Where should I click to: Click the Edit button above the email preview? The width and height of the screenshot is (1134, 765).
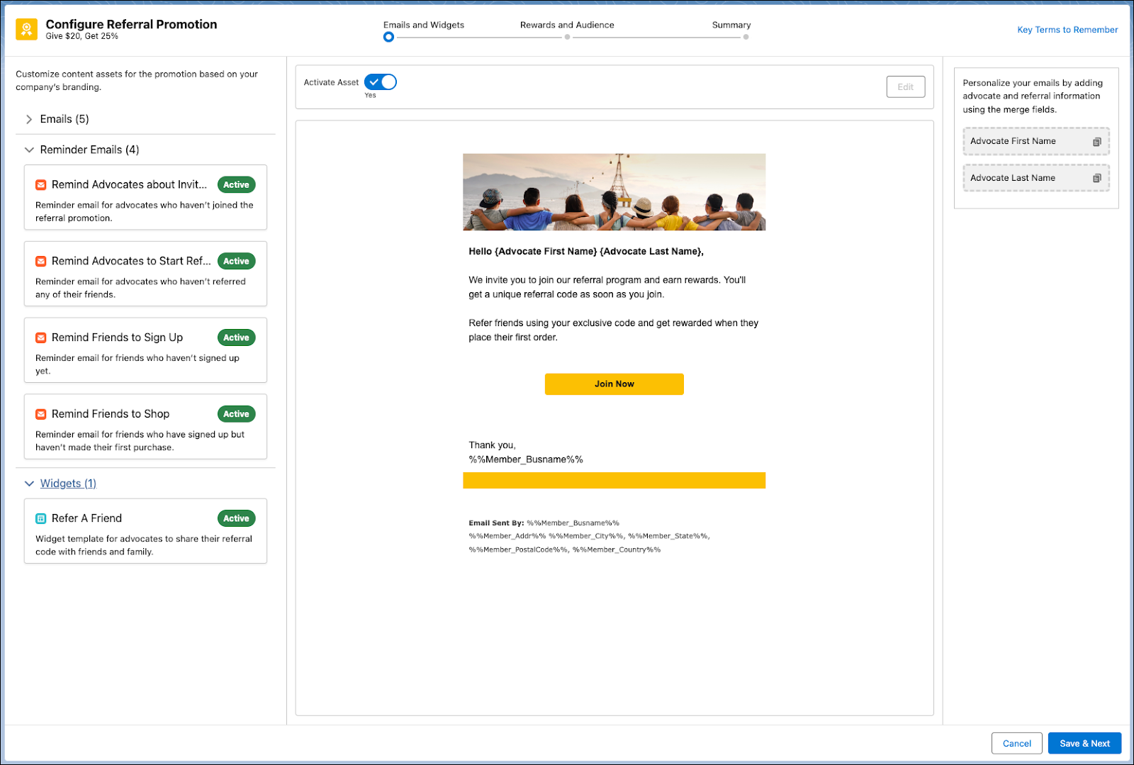click(x=905, y=86)
